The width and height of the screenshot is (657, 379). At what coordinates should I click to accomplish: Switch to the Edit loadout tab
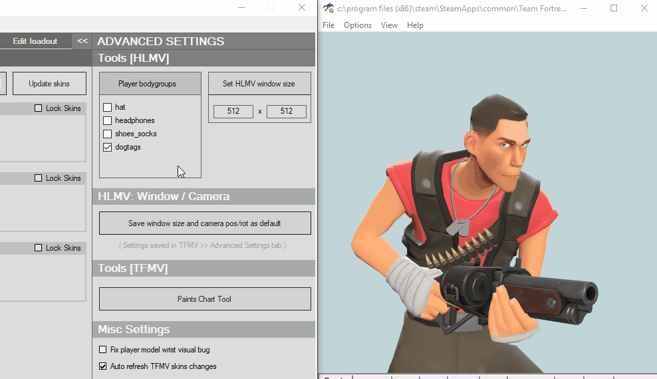[x=35, y=41]
